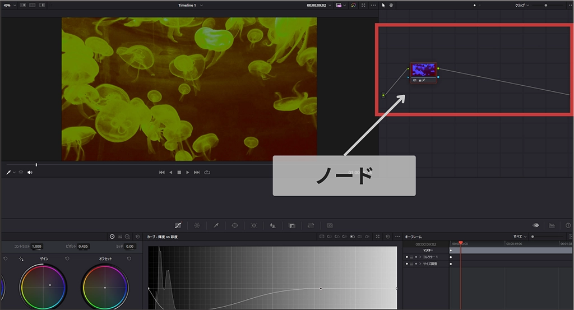
Task: Switch primaries to color wheels mode
Action: (x=112, y=237)
